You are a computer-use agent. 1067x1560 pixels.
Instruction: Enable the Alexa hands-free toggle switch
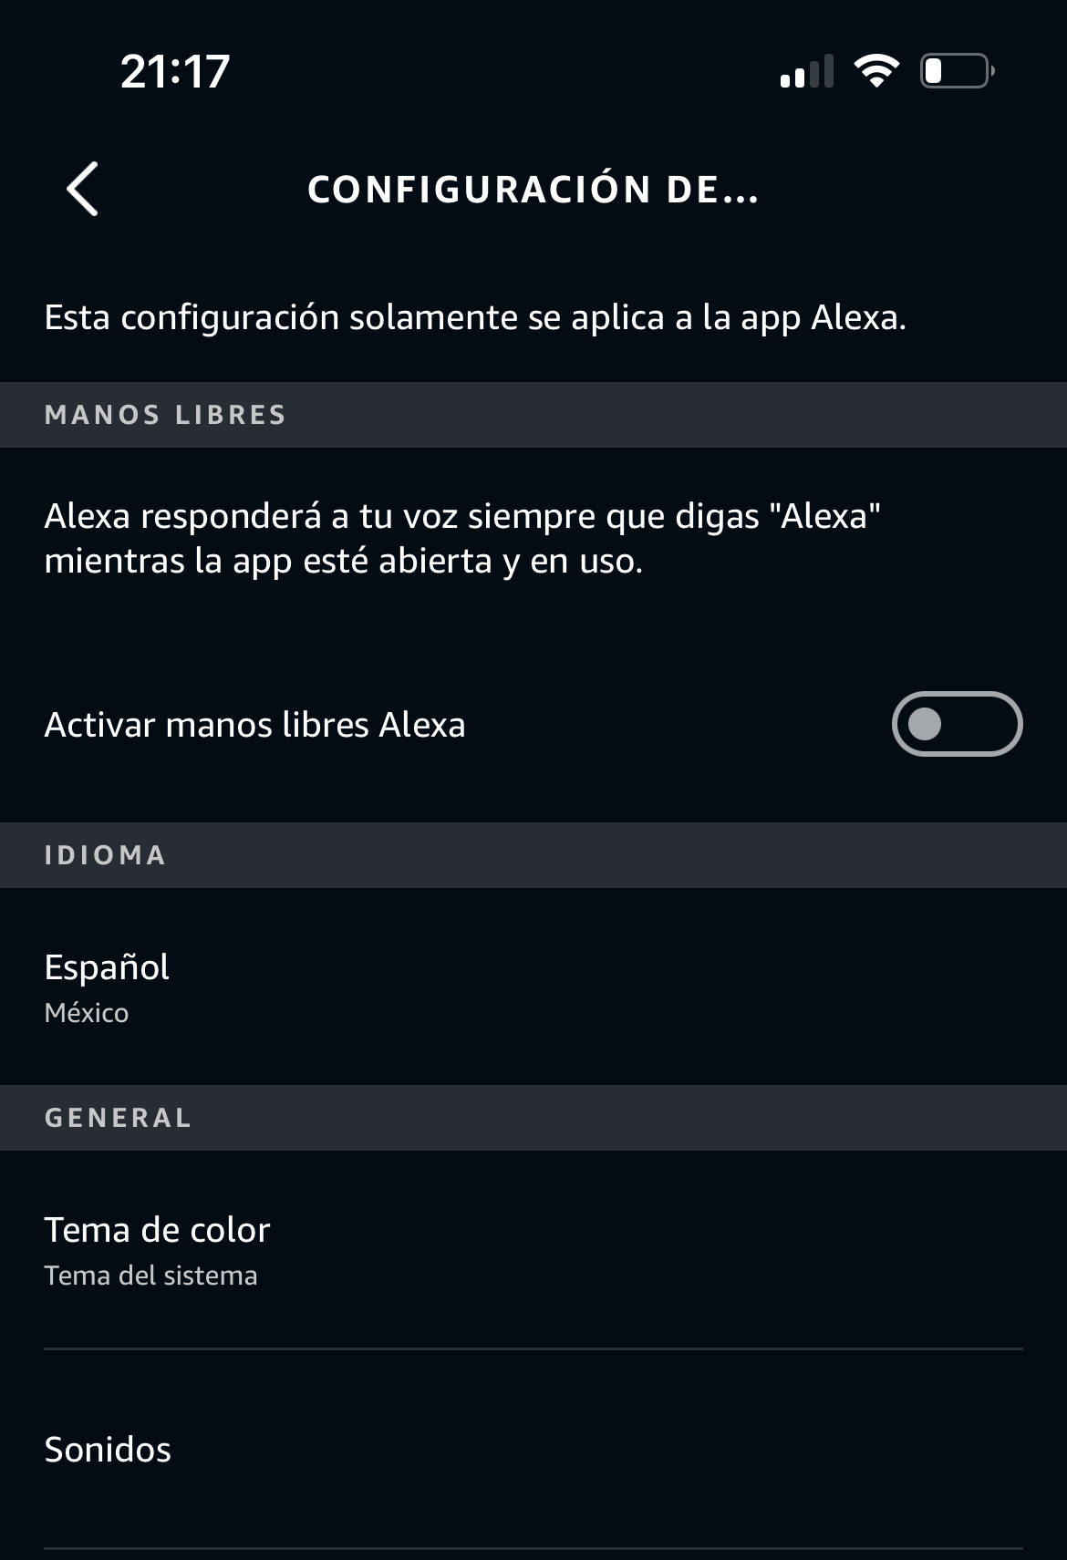coord(957,724)
